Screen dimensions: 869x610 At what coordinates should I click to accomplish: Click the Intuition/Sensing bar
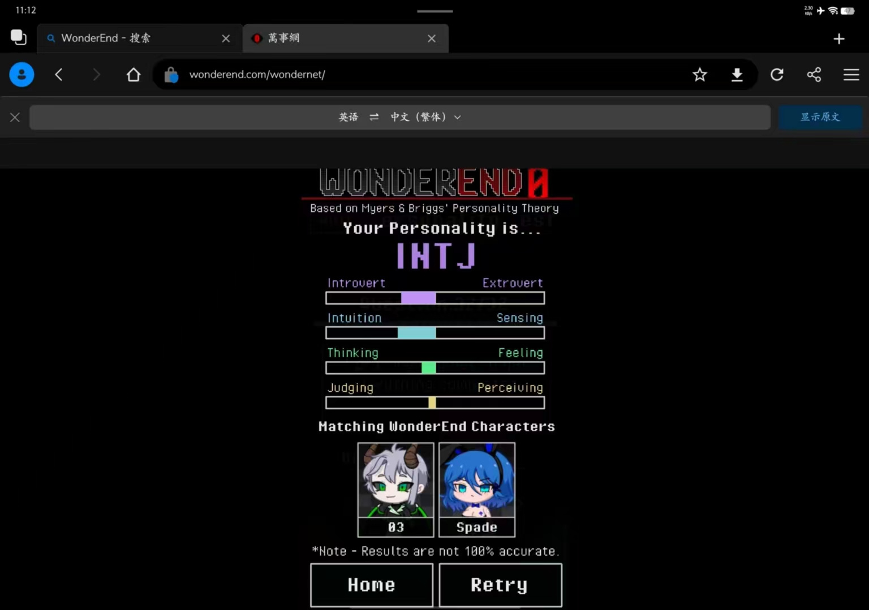click(435, 333)
